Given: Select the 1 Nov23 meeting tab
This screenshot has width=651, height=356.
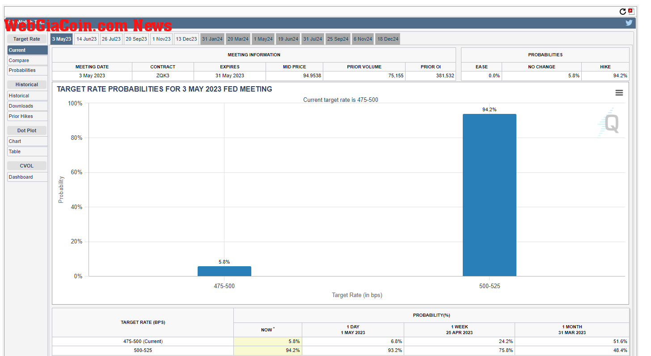Looking at the screenshot, I should click(x=161, y=39).
